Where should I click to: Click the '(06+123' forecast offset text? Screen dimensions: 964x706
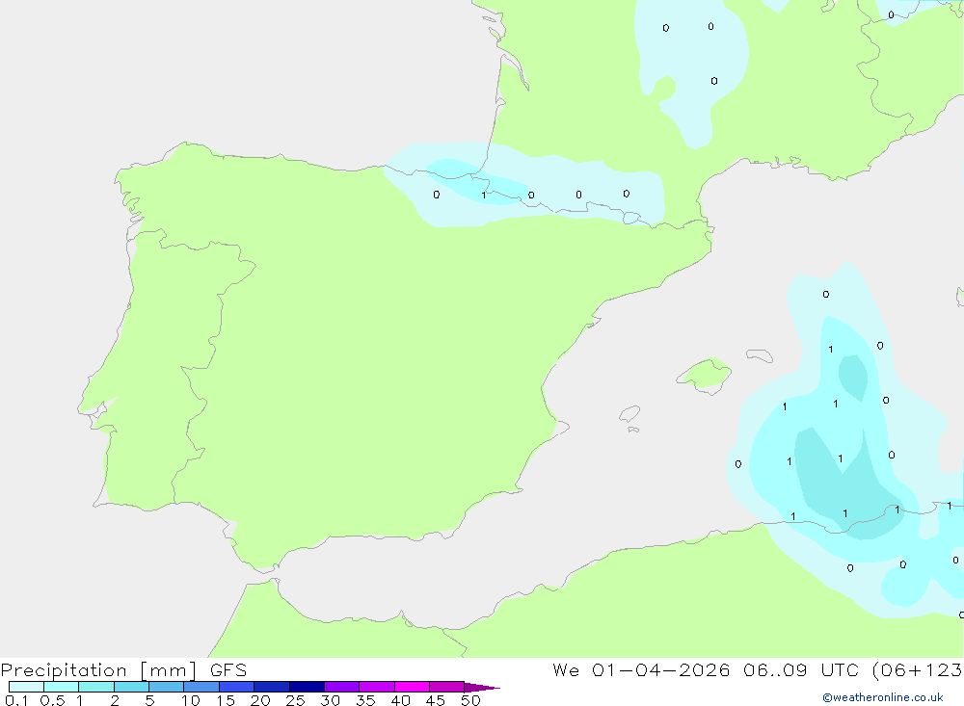pos(918,670)
